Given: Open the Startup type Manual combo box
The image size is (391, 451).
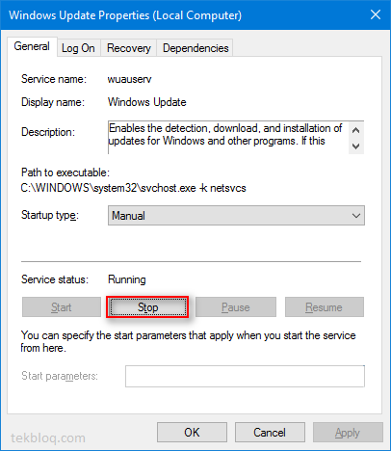Looking at the screenshot, I should pyautogui.click(x=236, y=216).
